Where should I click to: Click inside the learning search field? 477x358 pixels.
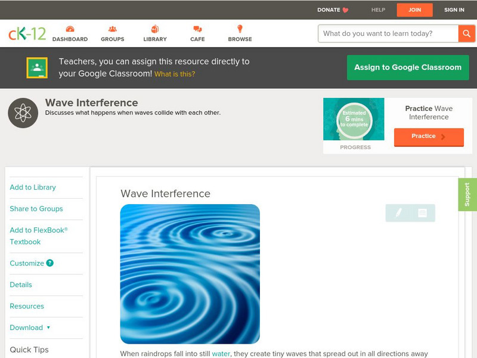tap(382, 33)
